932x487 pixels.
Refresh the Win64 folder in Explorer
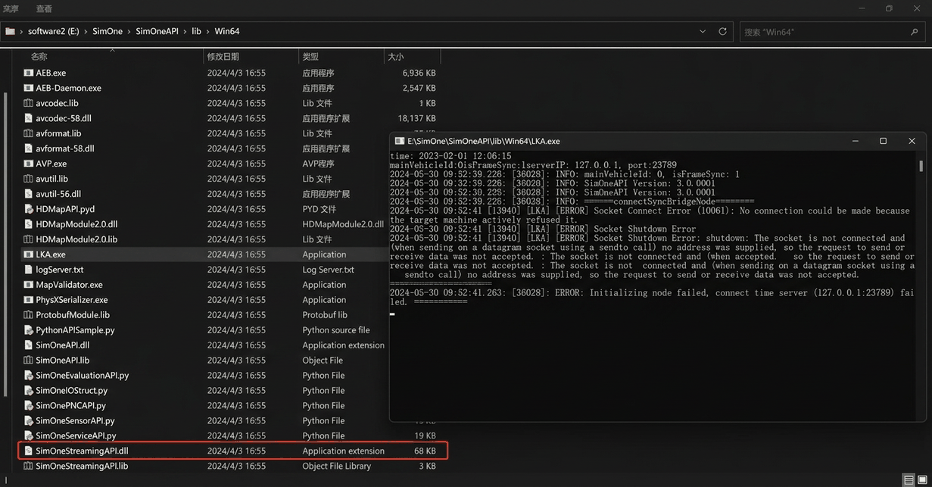722,32
